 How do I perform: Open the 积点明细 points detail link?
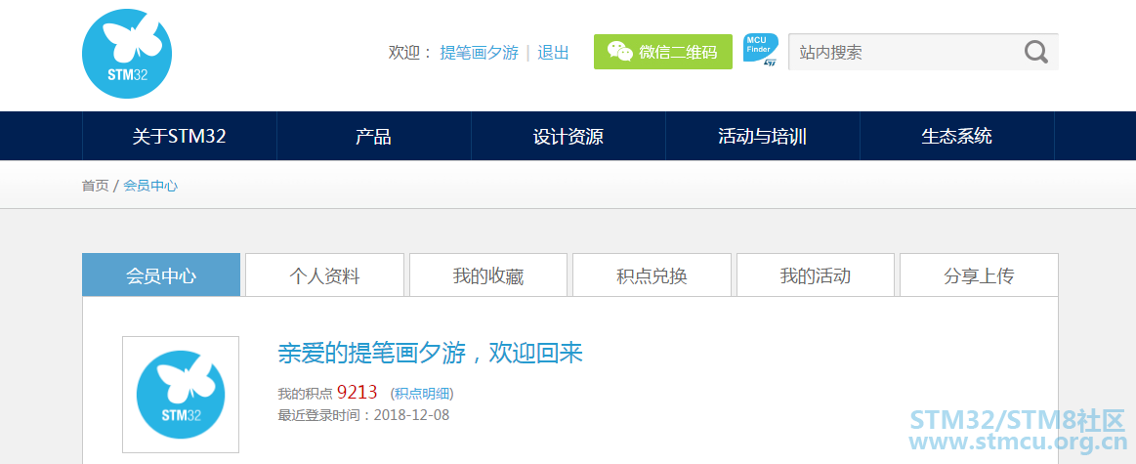point(422,394)
